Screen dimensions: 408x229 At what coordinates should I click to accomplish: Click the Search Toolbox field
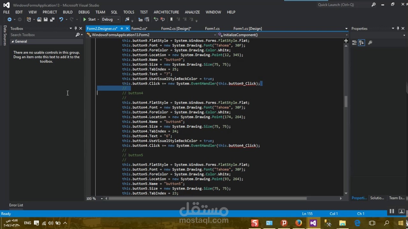[x=42, y=35]
